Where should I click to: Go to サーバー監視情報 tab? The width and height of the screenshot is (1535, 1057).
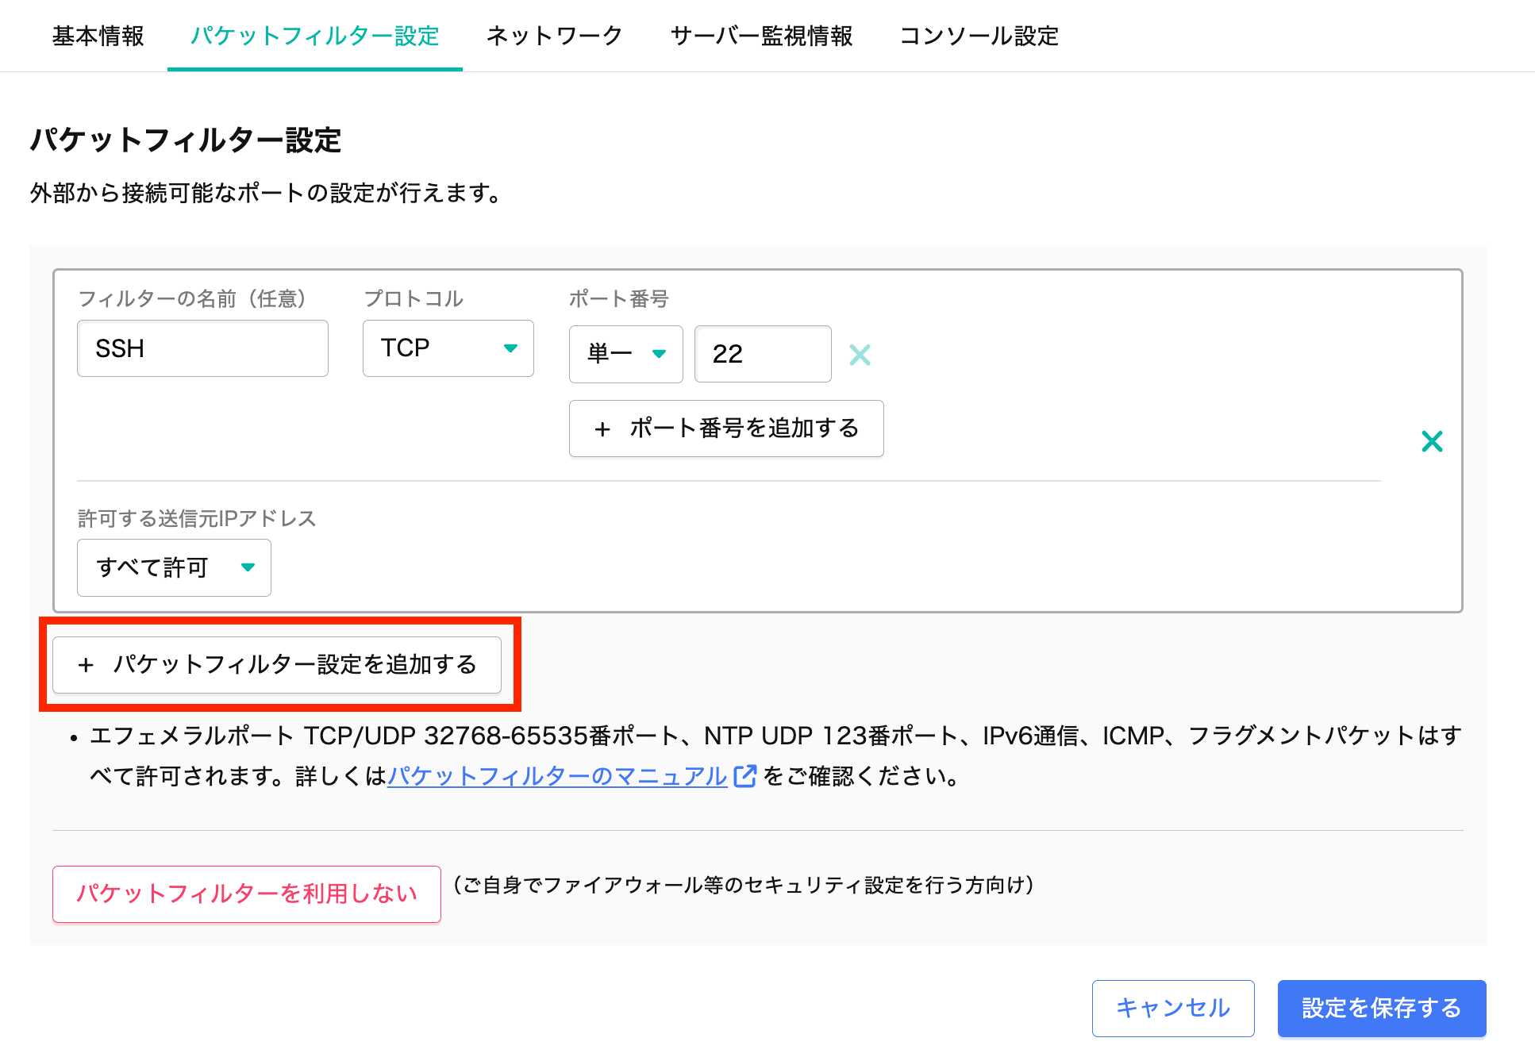[x=760, y=36]
